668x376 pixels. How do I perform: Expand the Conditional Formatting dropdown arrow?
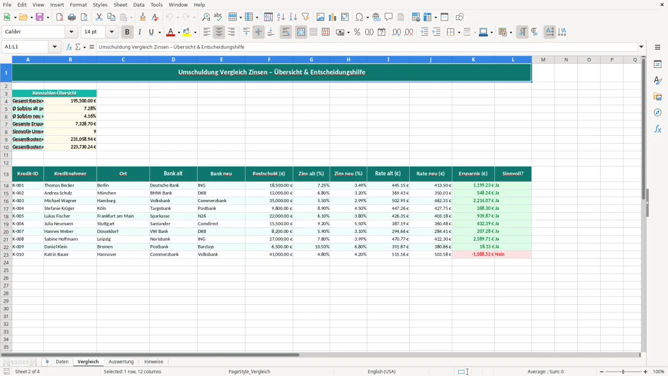510,32
